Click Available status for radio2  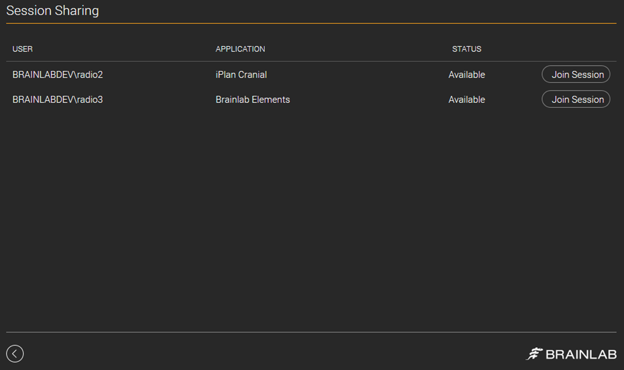click(x=467, y=75)
